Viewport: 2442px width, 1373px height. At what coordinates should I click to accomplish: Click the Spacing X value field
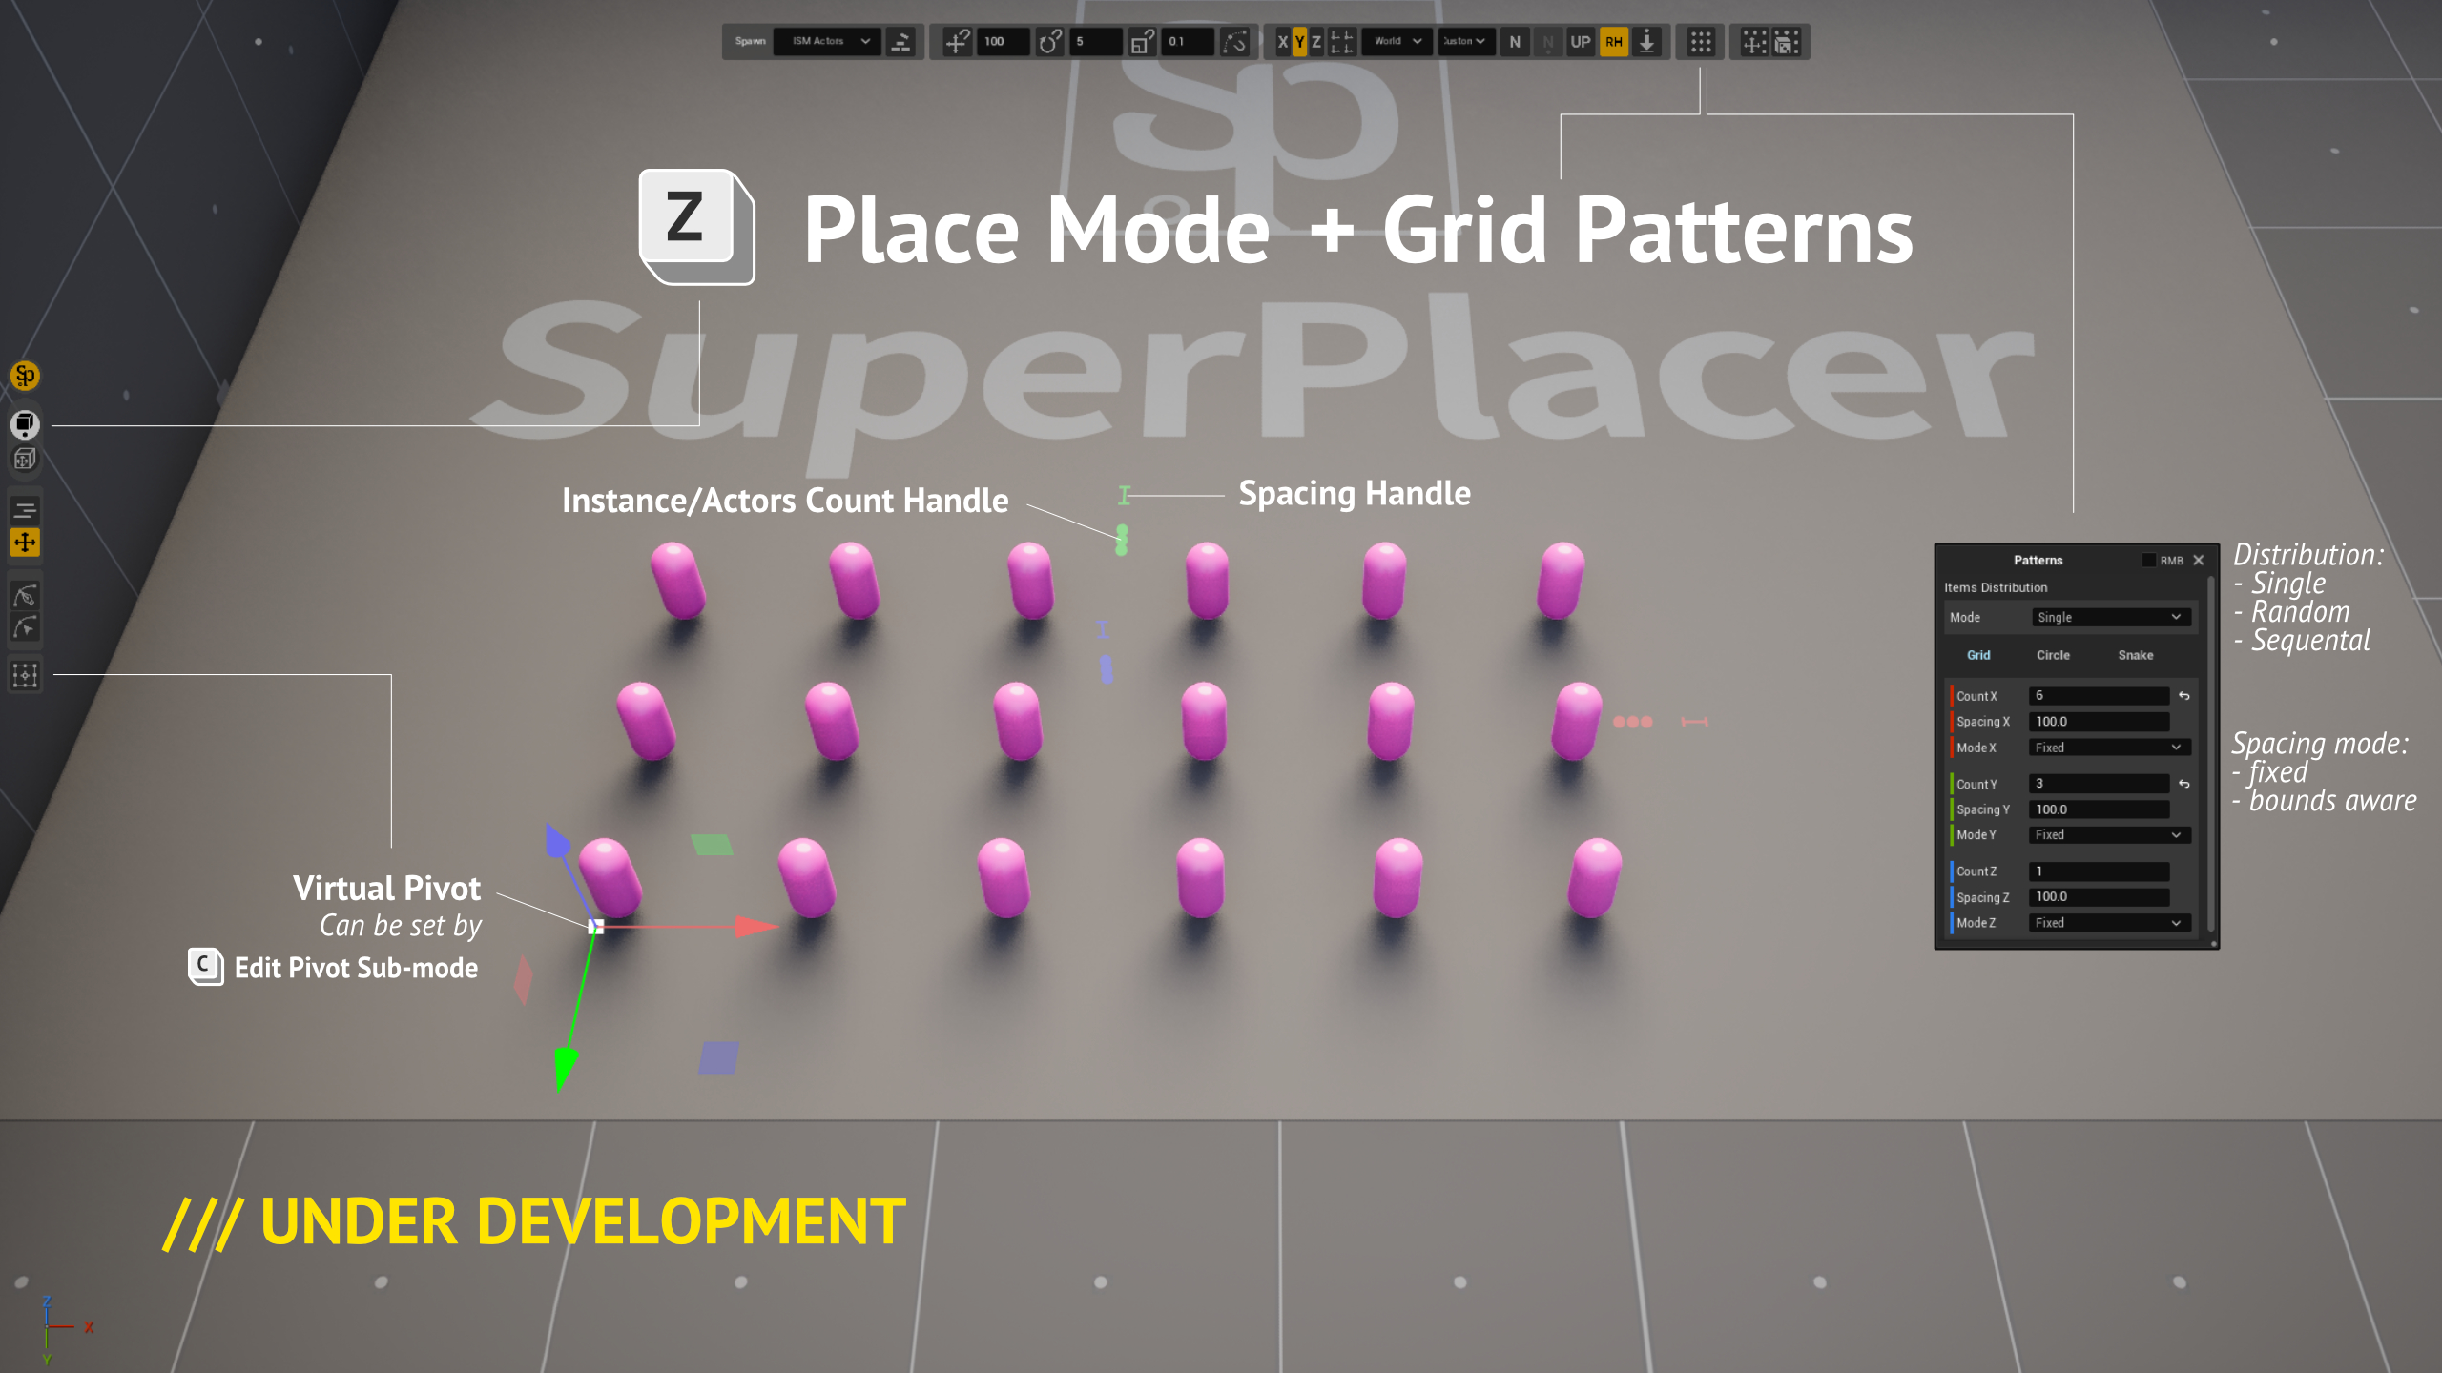click(2100, 722)
